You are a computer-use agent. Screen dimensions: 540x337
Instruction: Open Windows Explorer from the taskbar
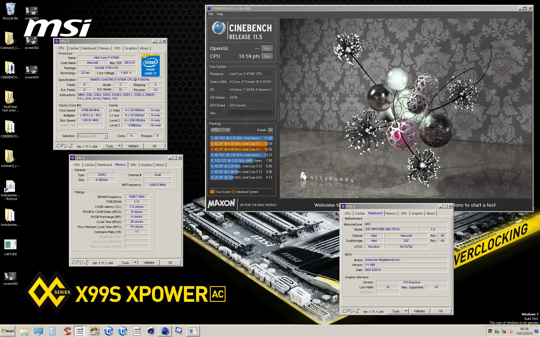tap(24, 331)
